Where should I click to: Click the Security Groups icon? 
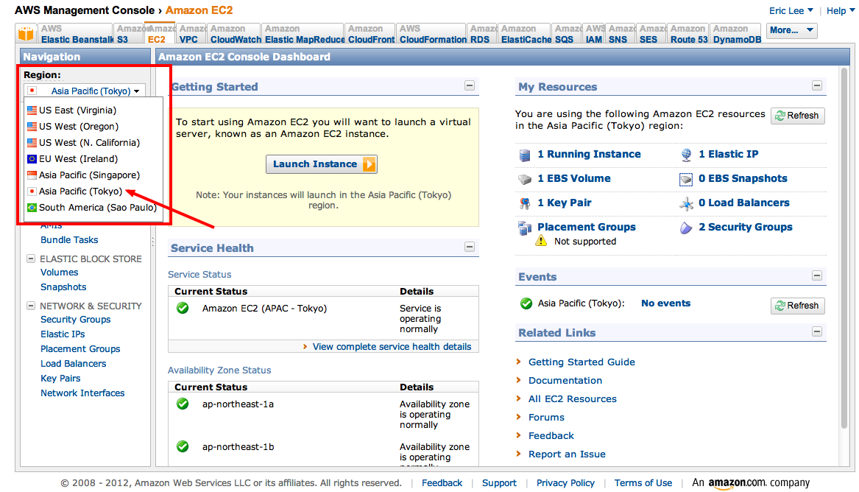coord(686,228)
